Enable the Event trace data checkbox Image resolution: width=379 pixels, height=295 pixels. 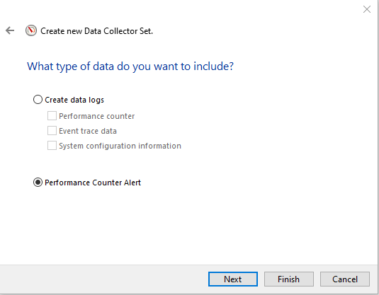(52, 131)
